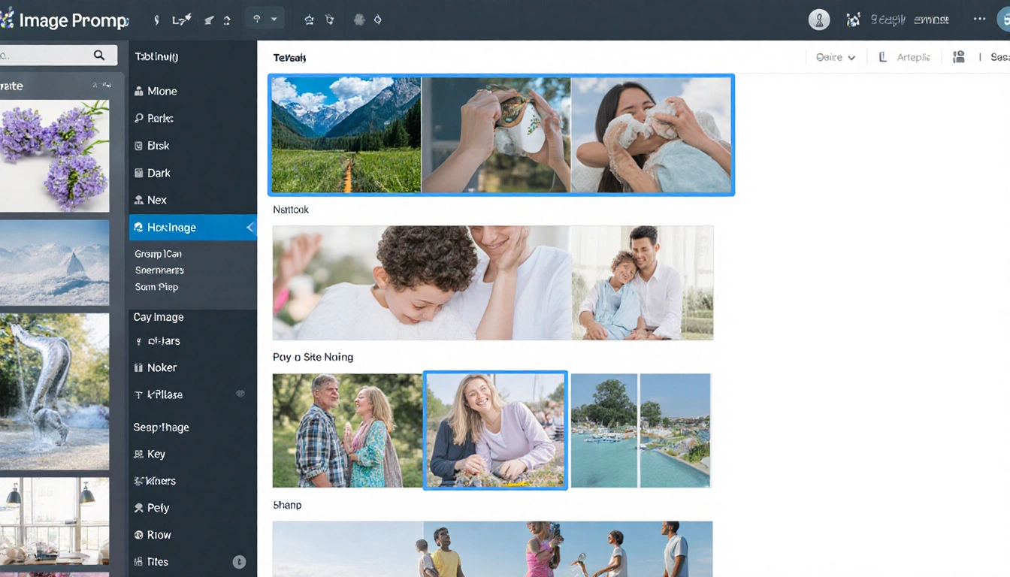Click the icon next to Mione
The image size is (1010, 577).
tap(139, 92)
